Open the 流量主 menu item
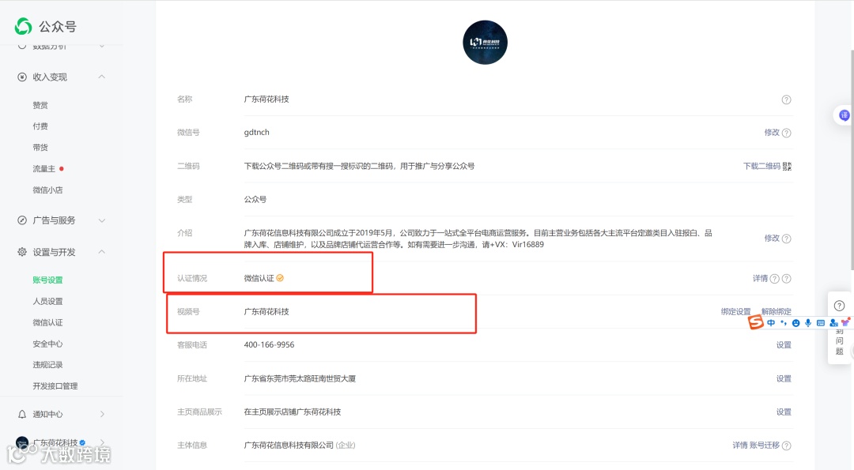The image size is (854, 470). pyautogui.click(x=44, y=168)
